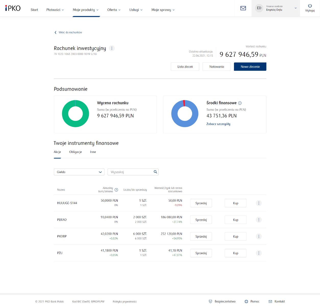Expand the Moje sprawy menu
The height and width of the screenshot is (308, 320).
pos(163,10)
